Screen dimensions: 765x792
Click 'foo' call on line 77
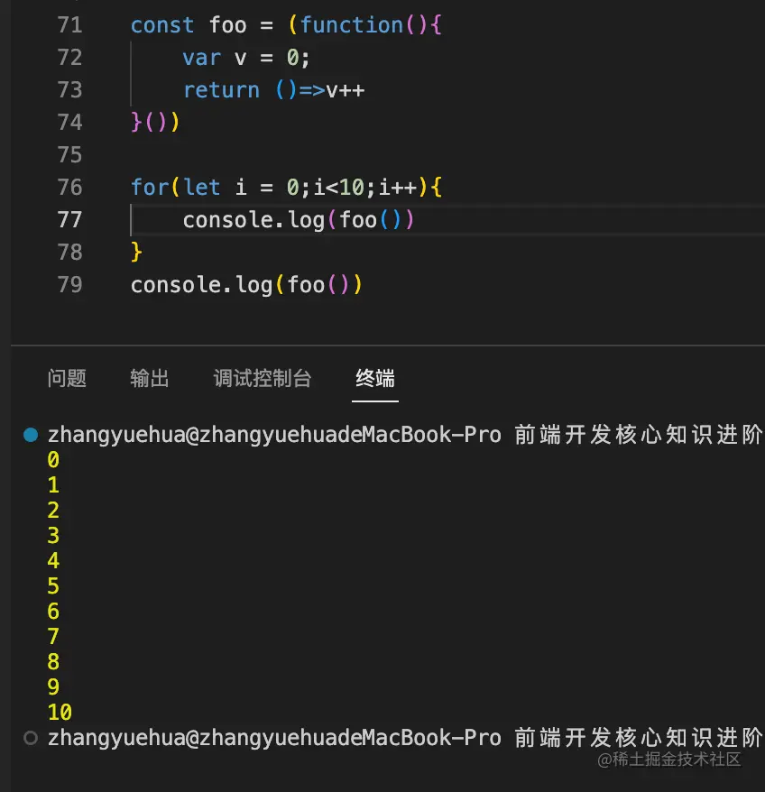pyautogui.click(x=358, y=220)
